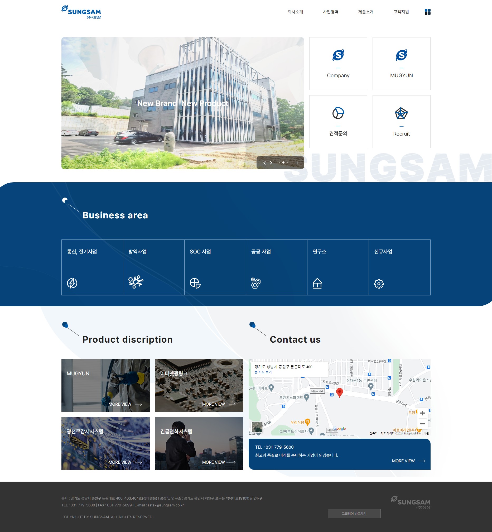492x532 pixels.
Task: Click 큰 지도 보기 map link
Action: [x=263, y=372]
